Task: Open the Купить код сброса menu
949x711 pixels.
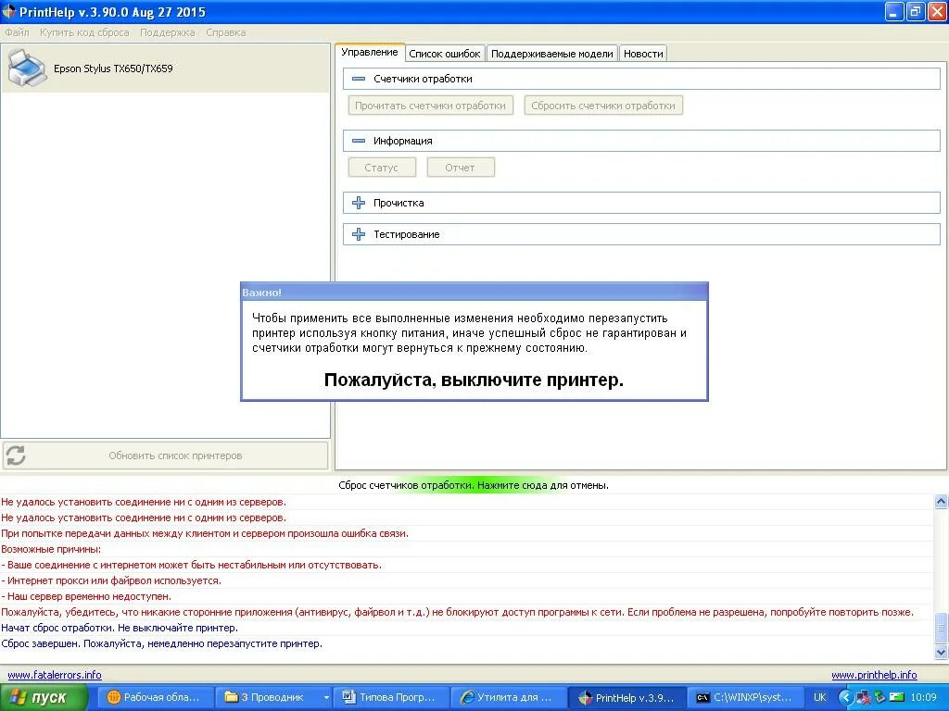Action: [84, 32]
